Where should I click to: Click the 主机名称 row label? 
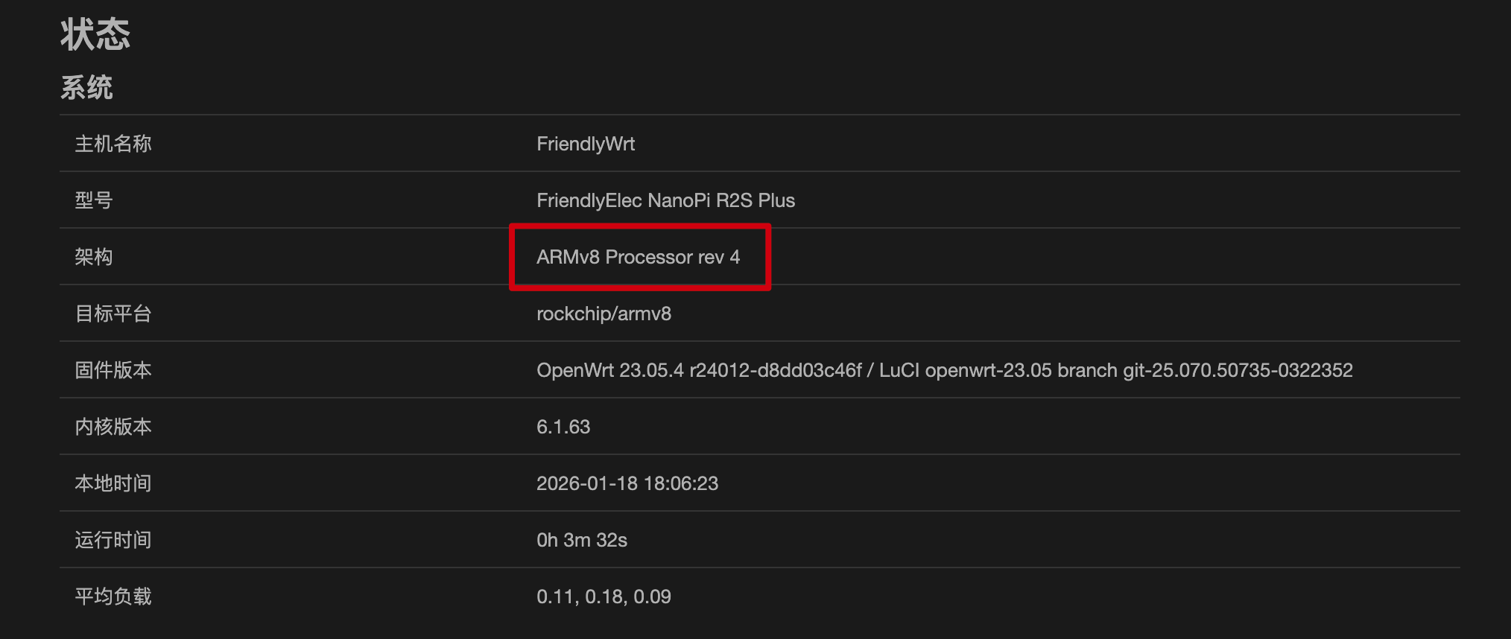coord(113,144)
